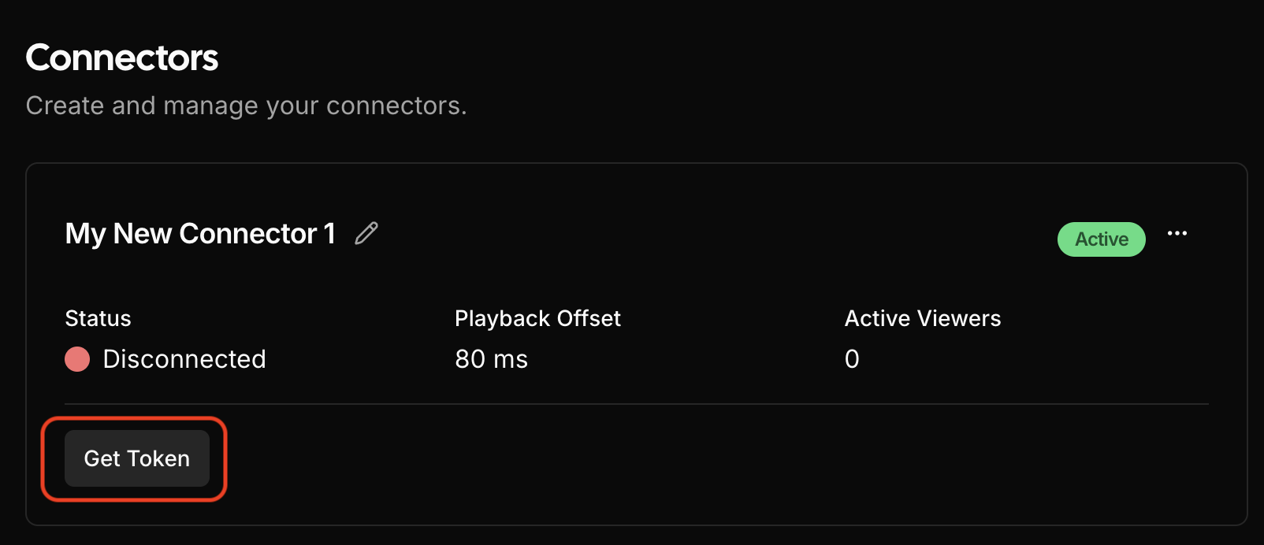
Task: Click the number 1 in the connector name
Action: click(329, 234)
